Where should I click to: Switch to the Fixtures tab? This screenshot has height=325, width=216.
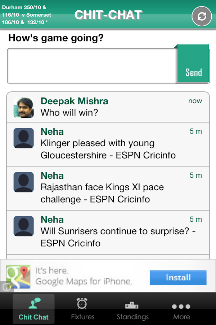(83, 309)
